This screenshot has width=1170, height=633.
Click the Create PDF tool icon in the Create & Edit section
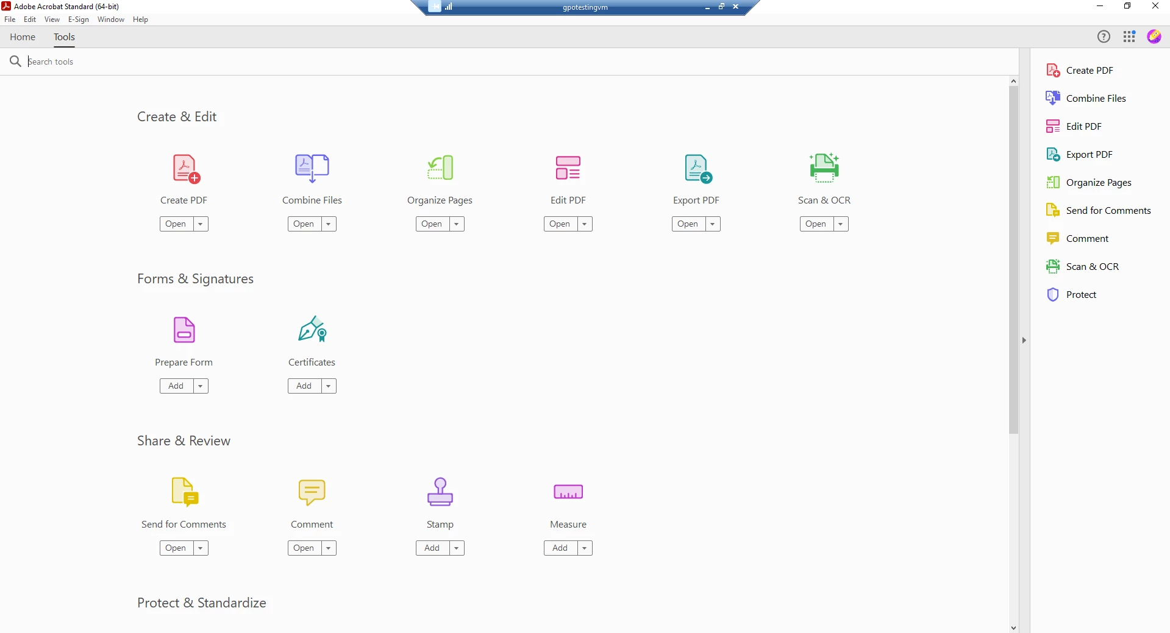click(186, 169)
